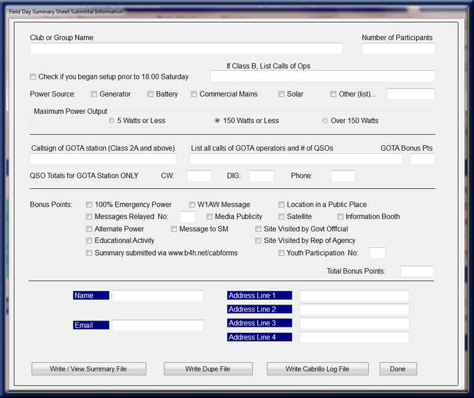Enable the Battery power source checkbox
474x398 pixels.
pyautogui.click(x=150, y=94)
